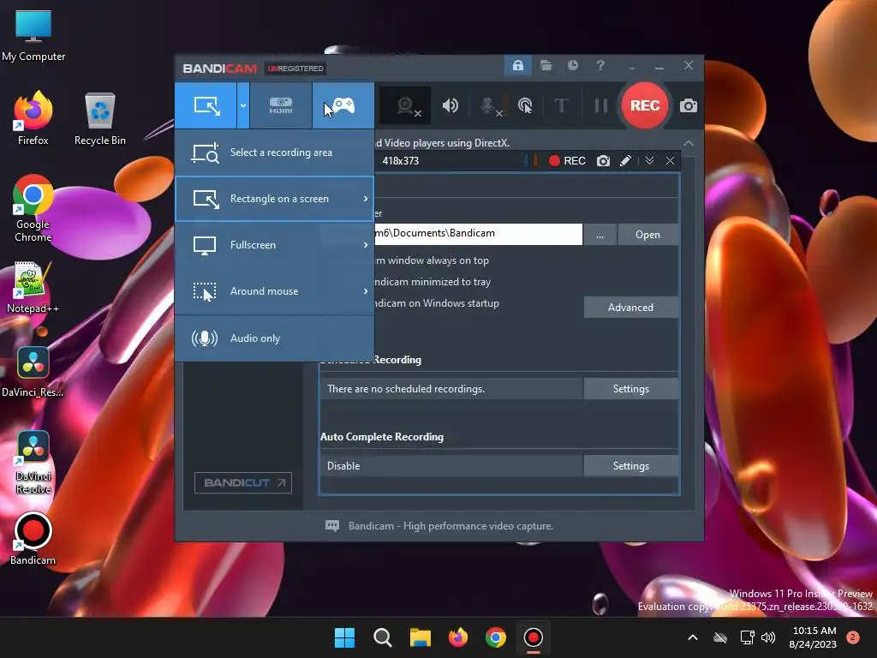This screenshot has height=658, width=877.
Task: Open the clock showing 10:15 AM
Action: pos(814,637)
